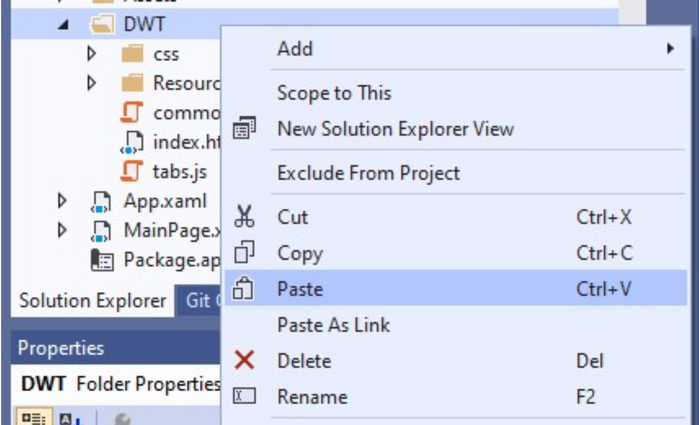This screenshot has height=425, width=699.
Task: Click the New Solution Explorer View icon
Action: click(x=243, y=129)
